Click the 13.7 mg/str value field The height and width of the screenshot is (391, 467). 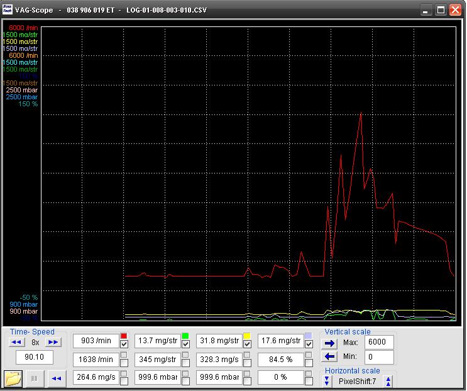(x=158, y=341)
